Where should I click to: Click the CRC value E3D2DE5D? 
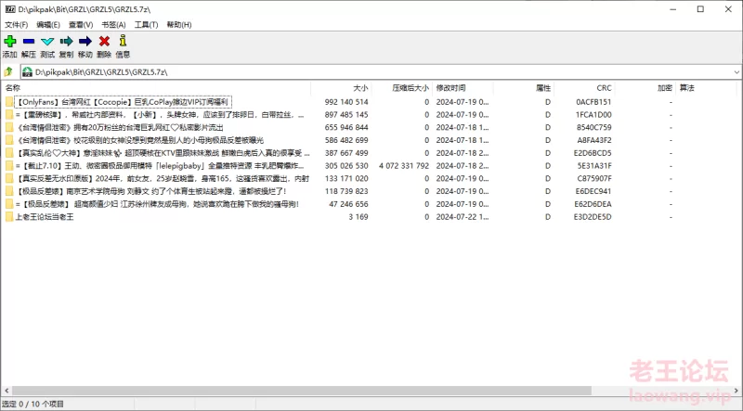(x=593, y=217)
